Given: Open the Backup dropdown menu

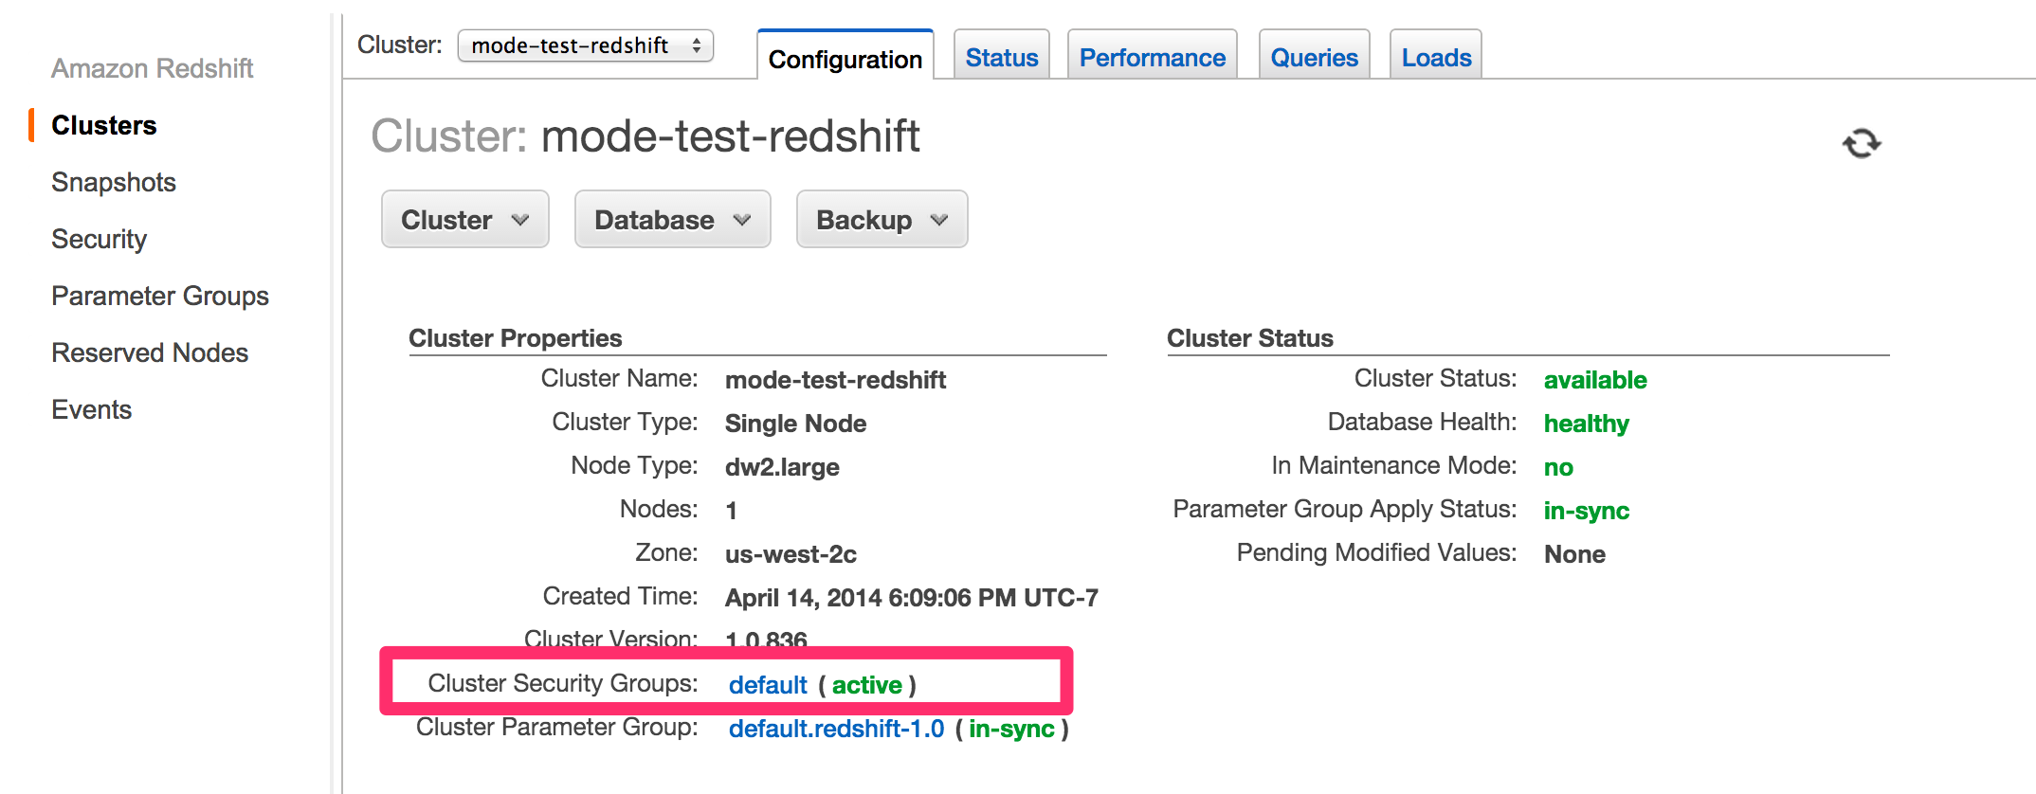Looking at the screenshot, I should coord(882,220).
